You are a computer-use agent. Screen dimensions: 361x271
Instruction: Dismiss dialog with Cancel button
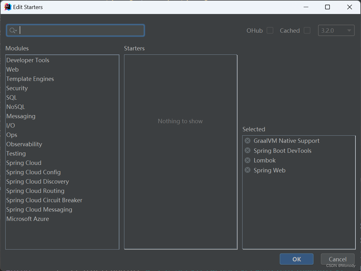[x=338, y=259]
